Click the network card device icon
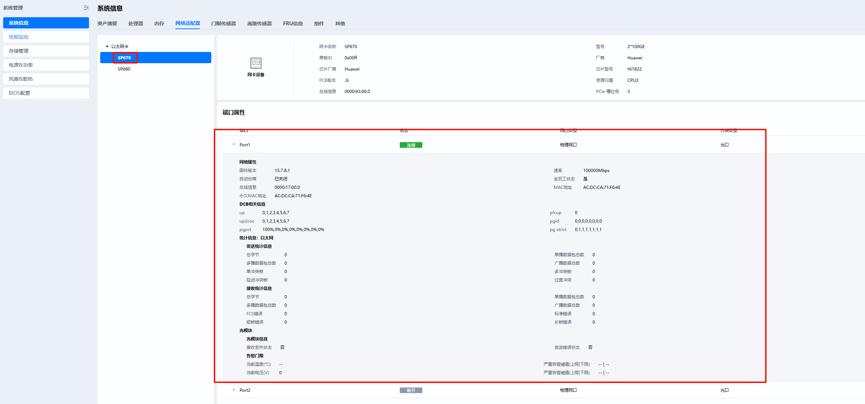Image resolution: width=865 pixels, height=404 pixels. (256, 63)
